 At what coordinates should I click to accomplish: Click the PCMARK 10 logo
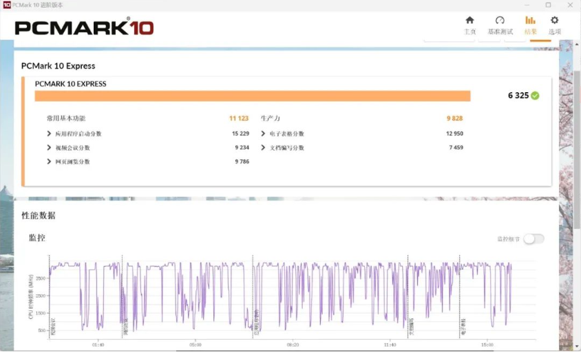(x=84, y=27)
